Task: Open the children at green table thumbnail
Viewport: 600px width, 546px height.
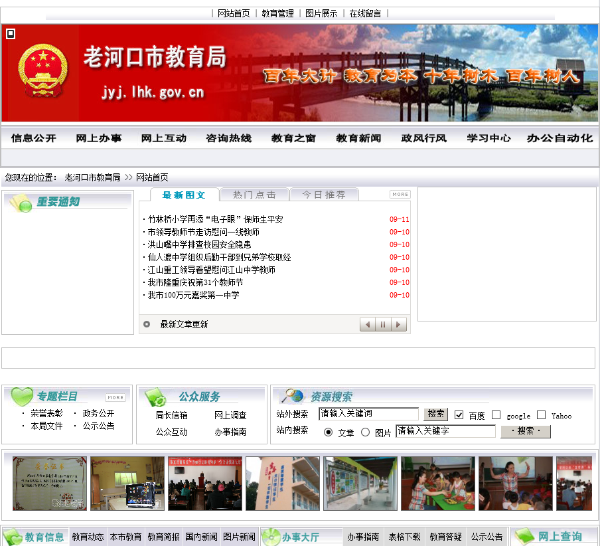Action: click(438, 484)
